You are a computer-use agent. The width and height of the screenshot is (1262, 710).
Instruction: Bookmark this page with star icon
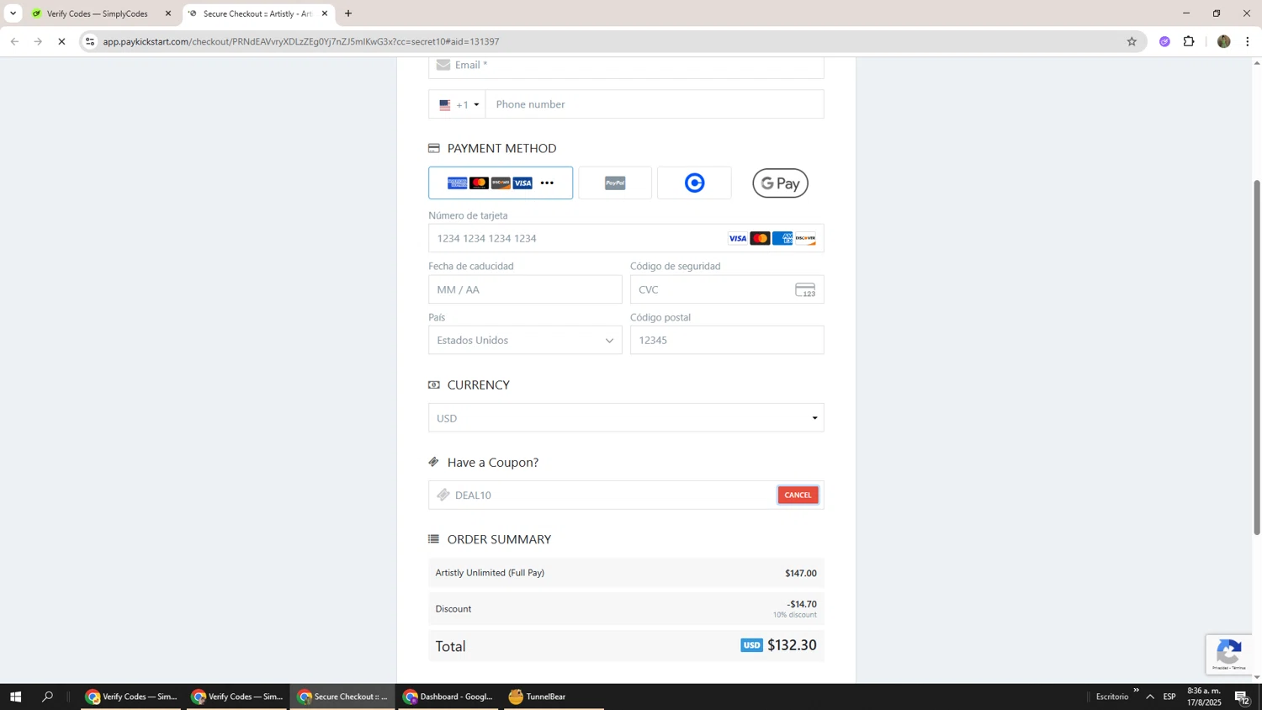coord(1132,41)
